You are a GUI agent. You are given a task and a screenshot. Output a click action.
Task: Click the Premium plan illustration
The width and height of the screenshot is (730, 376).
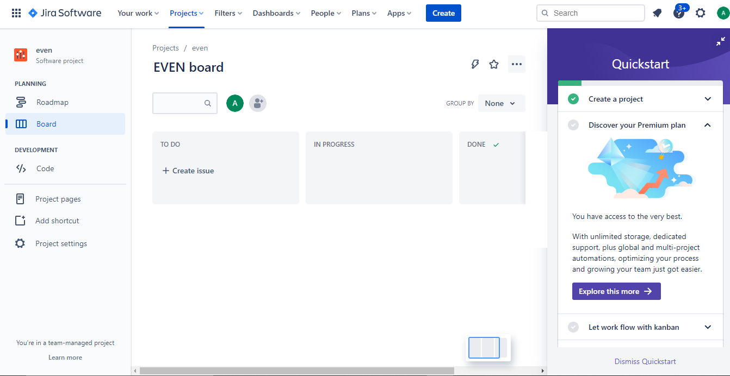click(x=640, y=168)
